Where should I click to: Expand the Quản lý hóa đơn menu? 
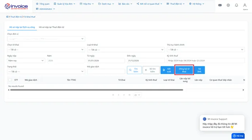[x=64, y=4]
